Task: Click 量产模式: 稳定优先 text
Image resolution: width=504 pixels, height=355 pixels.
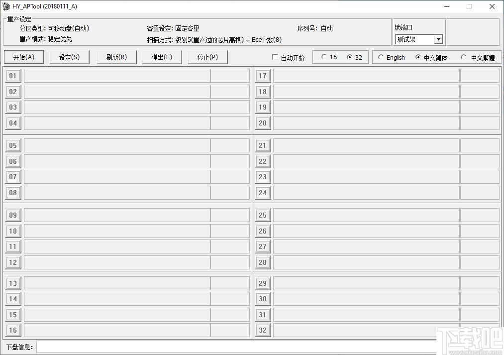Action: [46, 39]
